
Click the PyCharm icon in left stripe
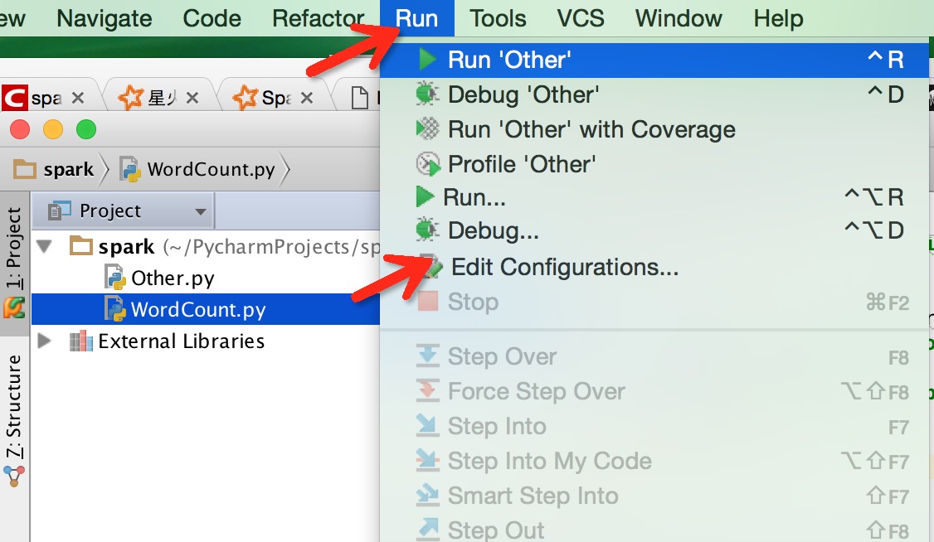(x=14, y=307)
